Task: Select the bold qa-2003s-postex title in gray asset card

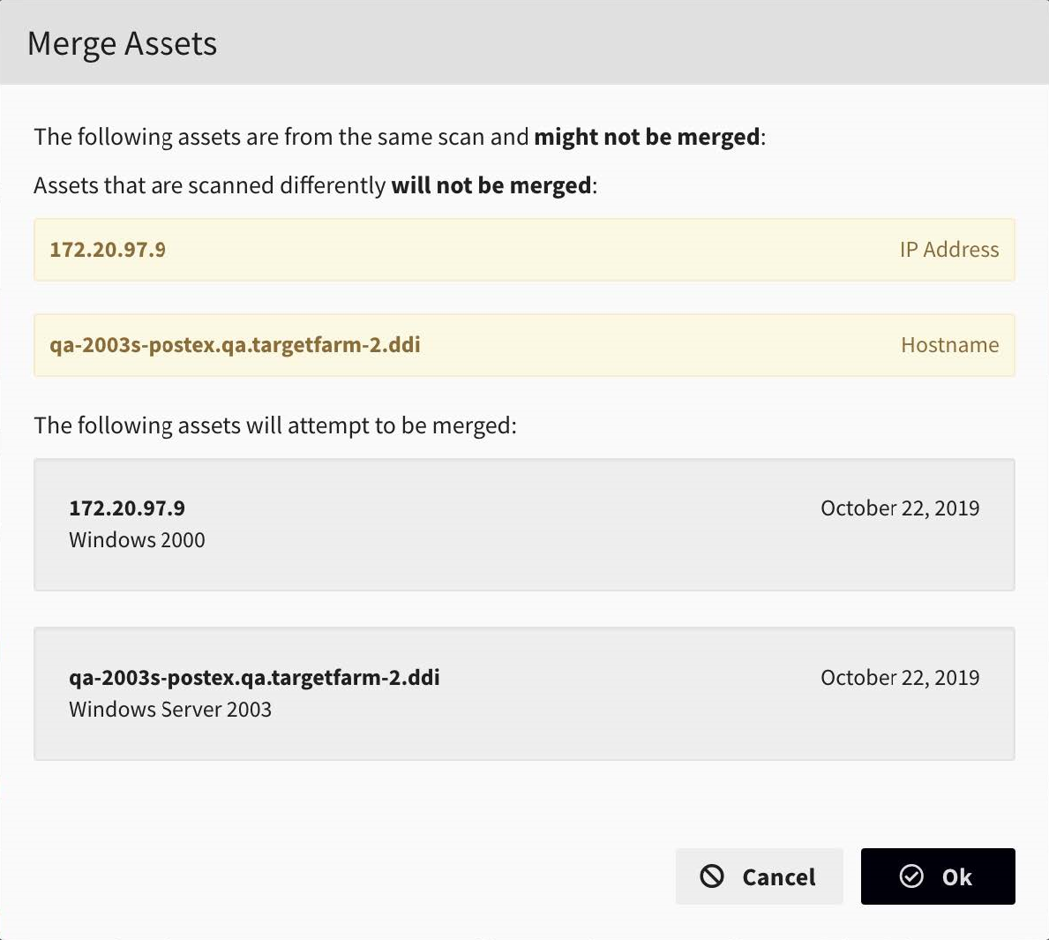Action: pyautogui.click(x=254, y=678)
